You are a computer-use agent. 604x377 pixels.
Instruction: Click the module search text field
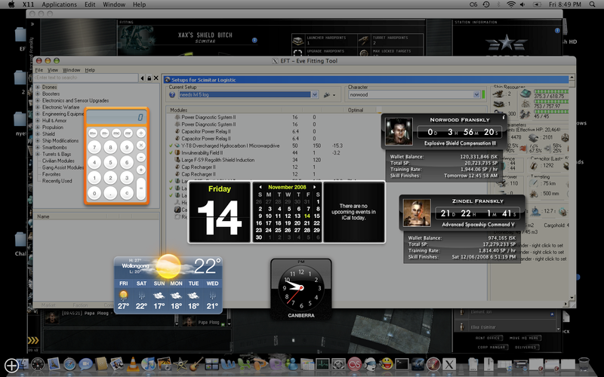(86, 78)
